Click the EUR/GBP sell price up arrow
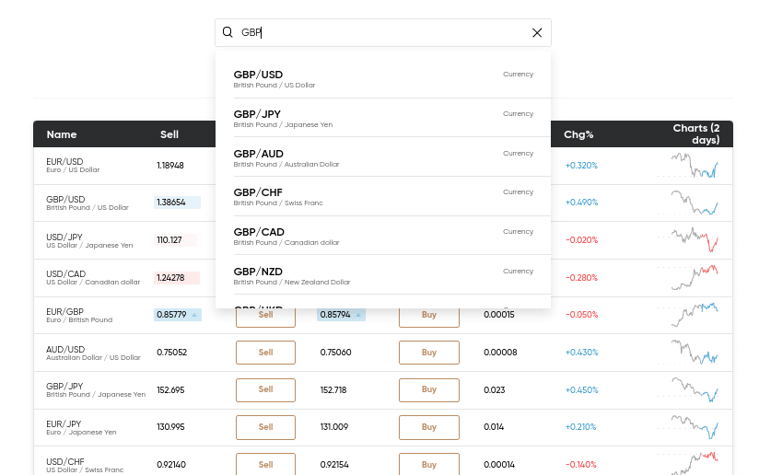This screenshot has width=759, height=475. tap(194, 315)
